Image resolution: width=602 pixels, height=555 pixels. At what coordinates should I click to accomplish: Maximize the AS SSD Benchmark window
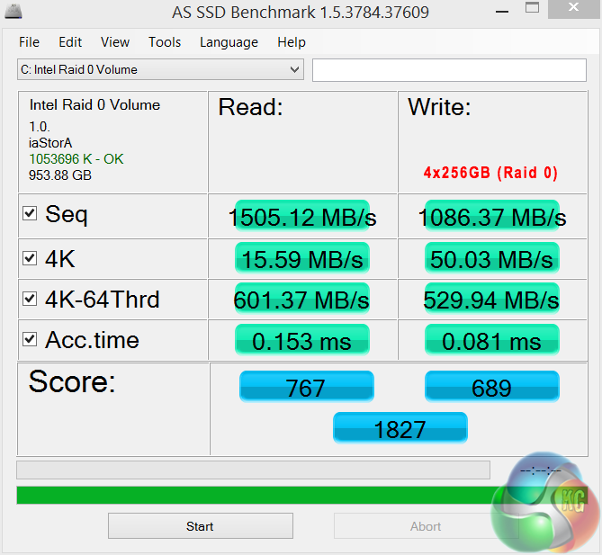(532, 7)
